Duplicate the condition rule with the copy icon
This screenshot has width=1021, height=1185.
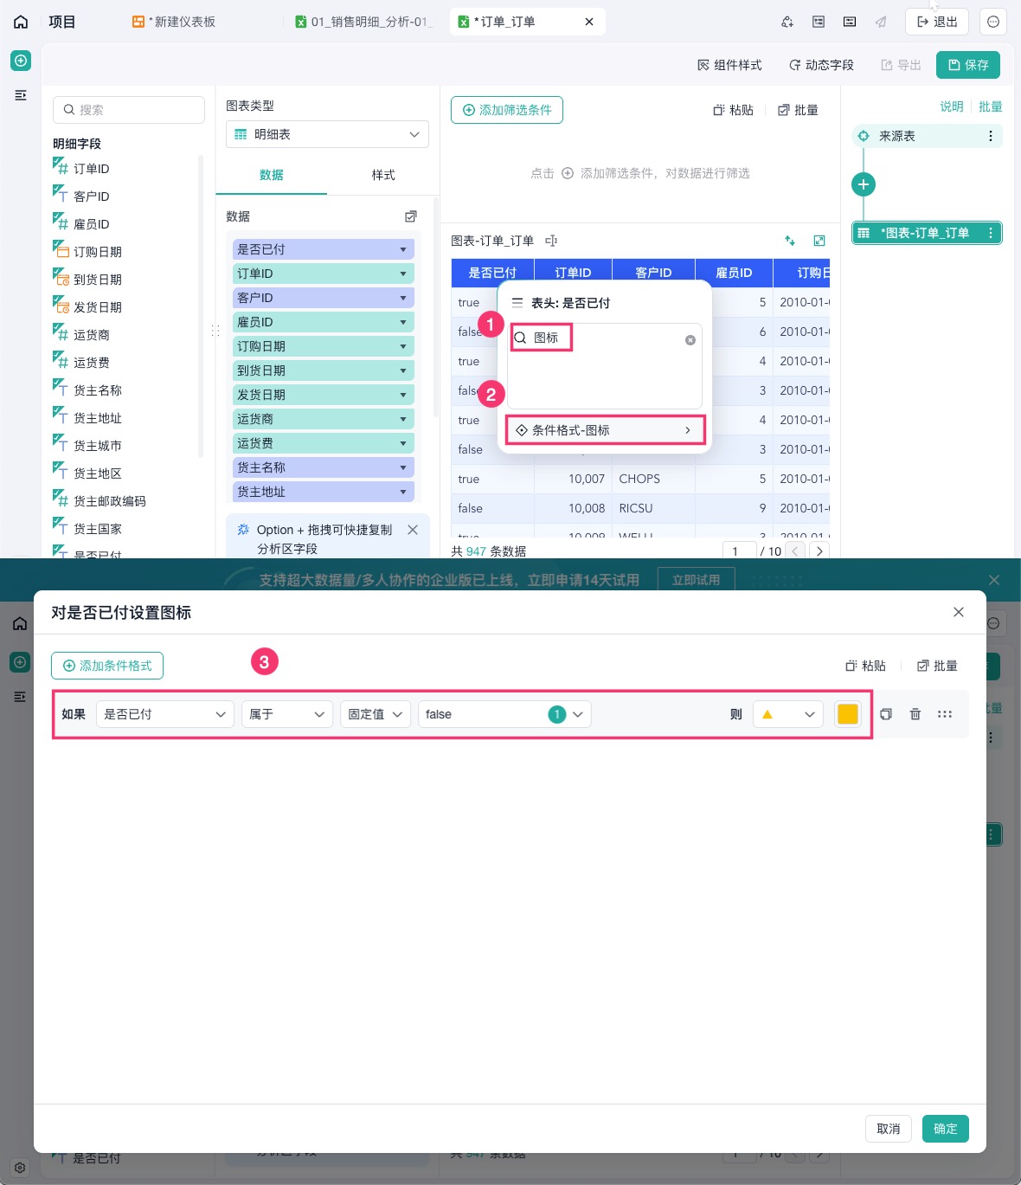[x=886, y=714]
